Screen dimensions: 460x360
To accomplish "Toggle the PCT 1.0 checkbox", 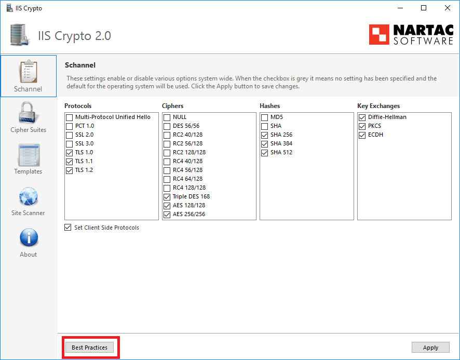I will tap(69, 126).
